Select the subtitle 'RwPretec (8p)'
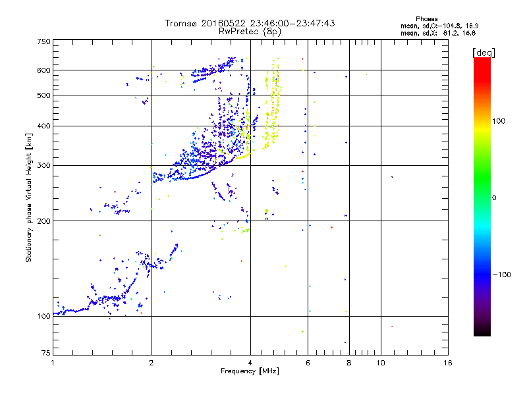The width and height of the screenshot is (527, 395). tap(250, 32)
